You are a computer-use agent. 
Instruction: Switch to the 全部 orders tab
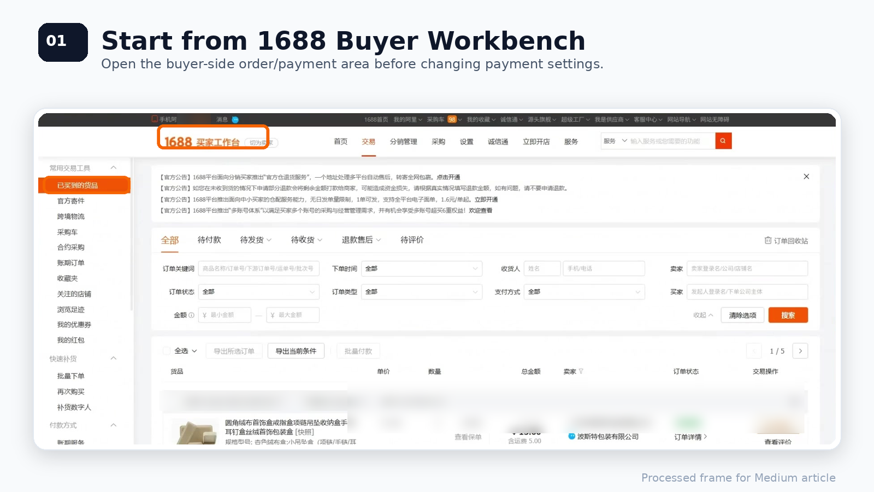coord(170,240)
